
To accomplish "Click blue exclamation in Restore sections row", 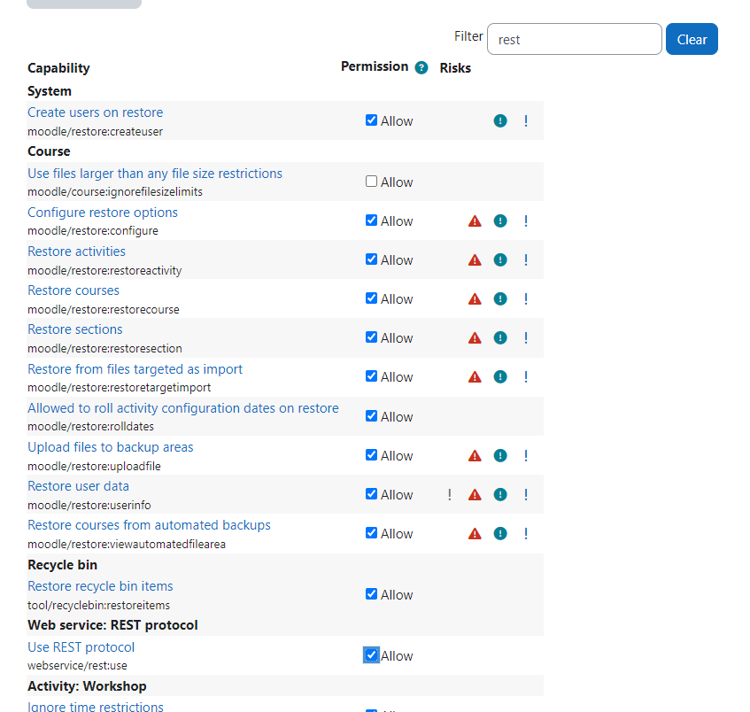I will click(526, 338).
